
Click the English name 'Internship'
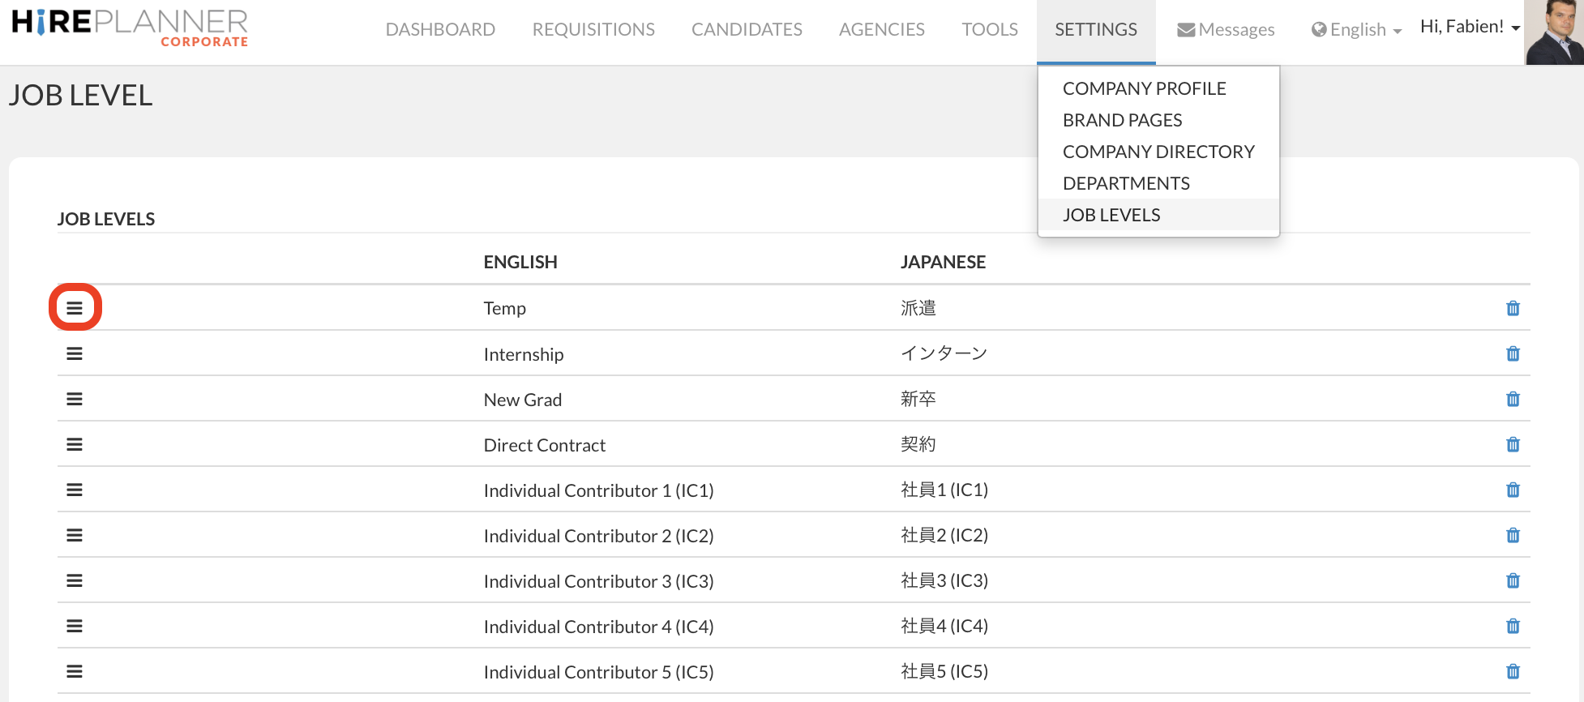[523, 354]
